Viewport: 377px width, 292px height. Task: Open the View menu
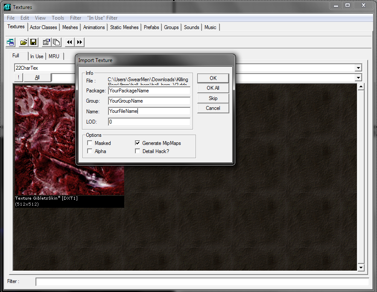[x=40, y=18]
